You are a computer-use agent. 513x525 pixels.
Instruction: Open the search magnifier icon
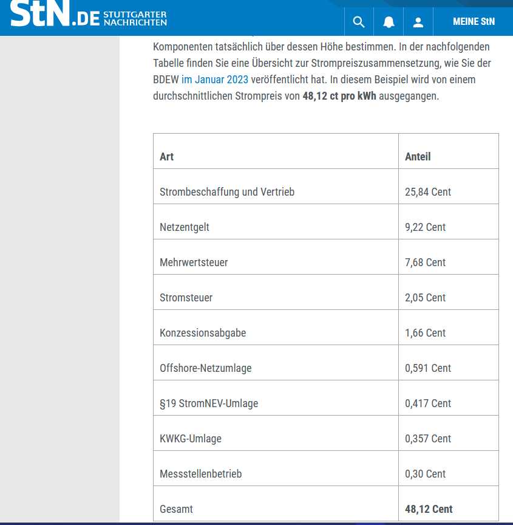pos(359,22)
